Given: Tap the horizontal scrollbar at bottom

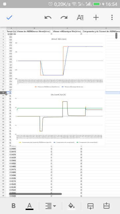Looking at the screenshot, I should [35, 194].
